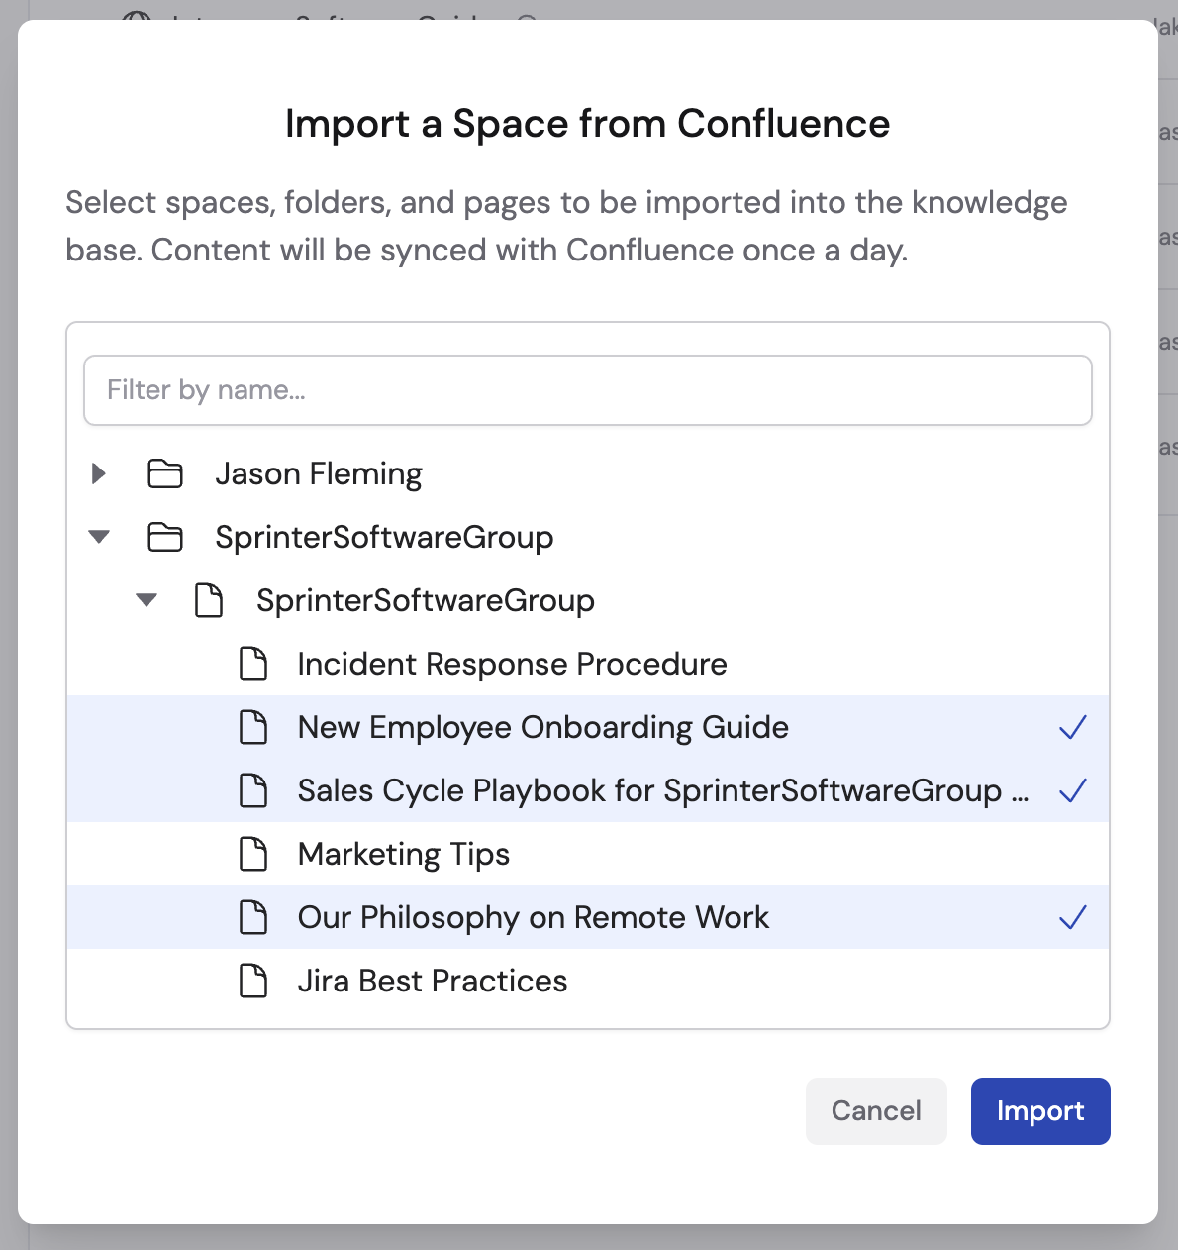Collapse the SprinterSoftwareGroup page subtree
1178x1250 pixels.
pyautogui.click(x=147, y=600)
